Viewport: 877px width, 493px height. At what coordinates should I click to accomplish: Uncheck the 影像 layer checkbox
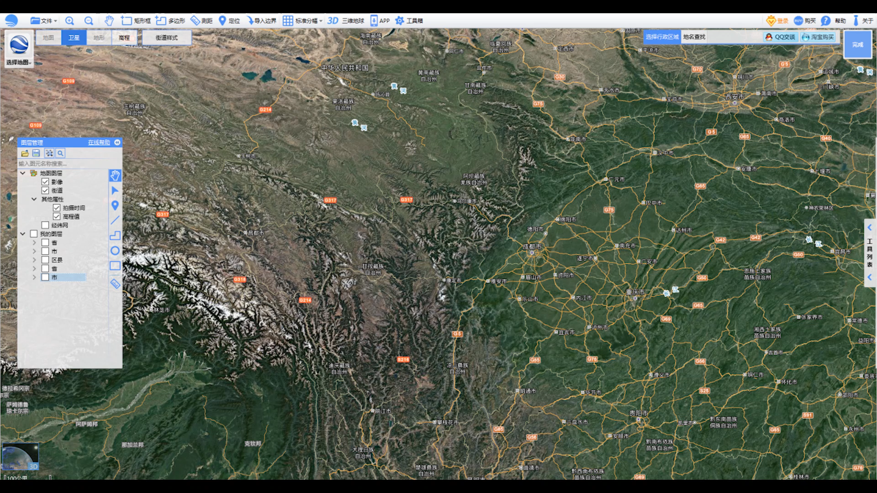coord(45,182)
